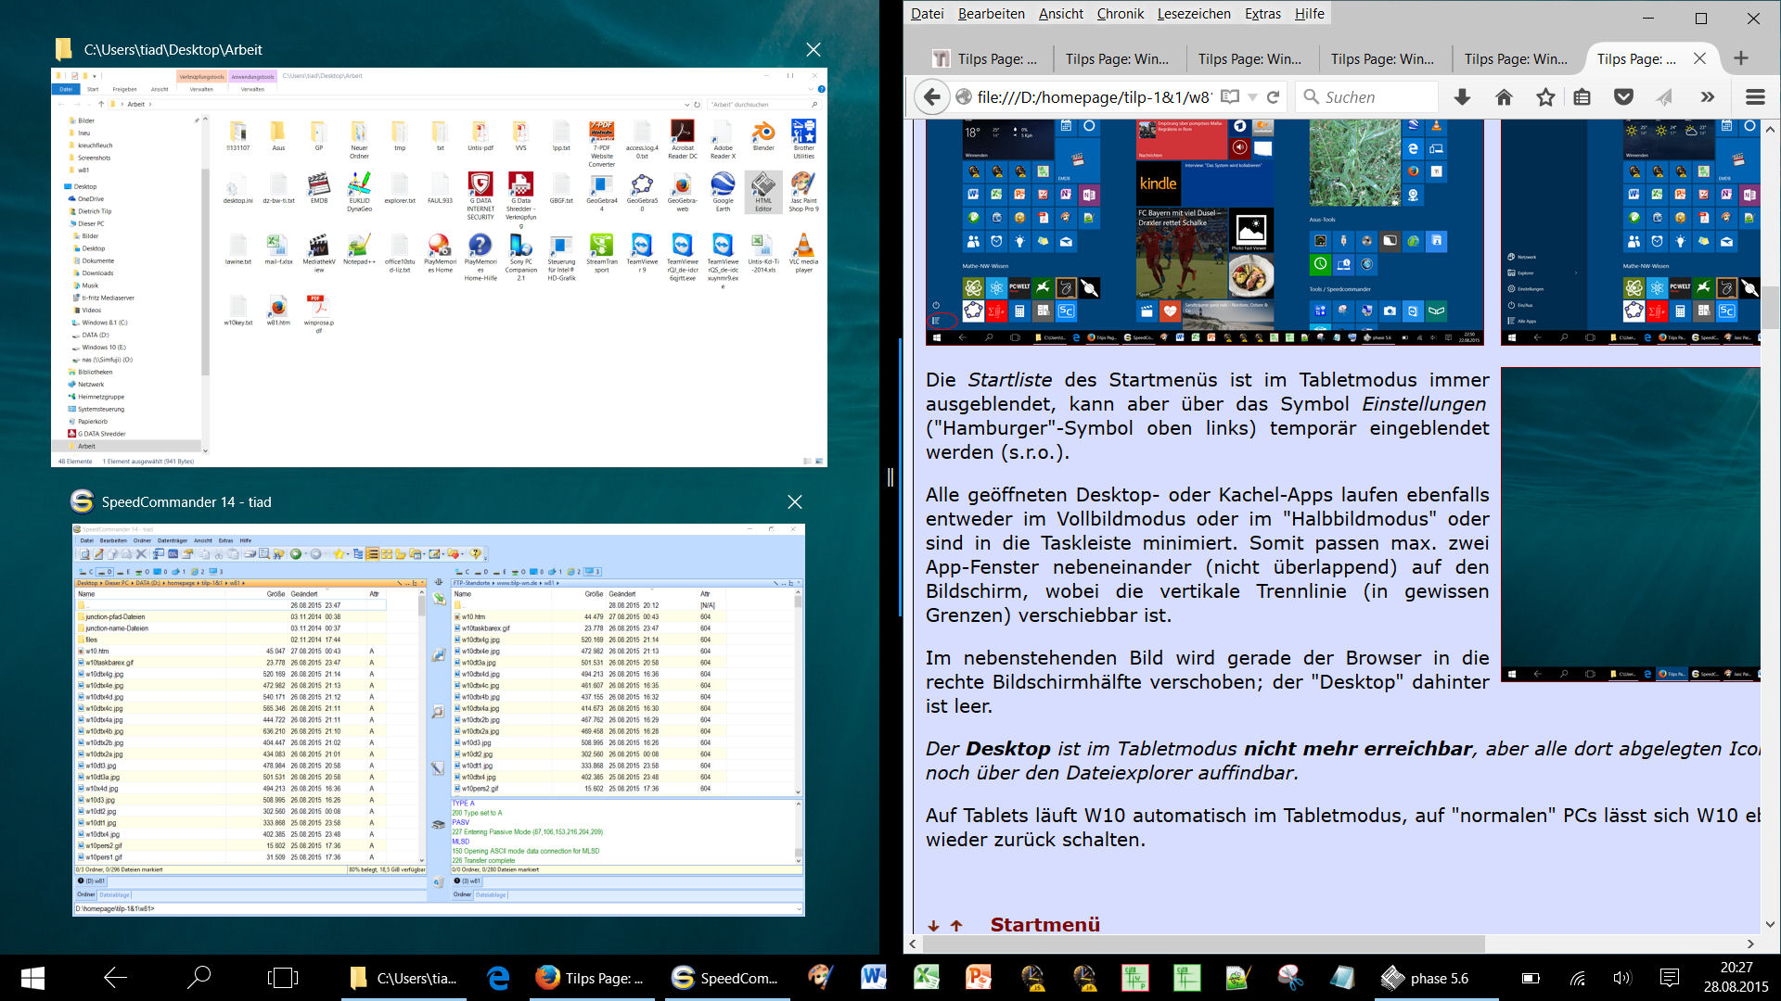Click the Firefox Downloads arrow icon
Image resolution: width=1781 pixels, height=1001 pixels.
click(1462, 97)
